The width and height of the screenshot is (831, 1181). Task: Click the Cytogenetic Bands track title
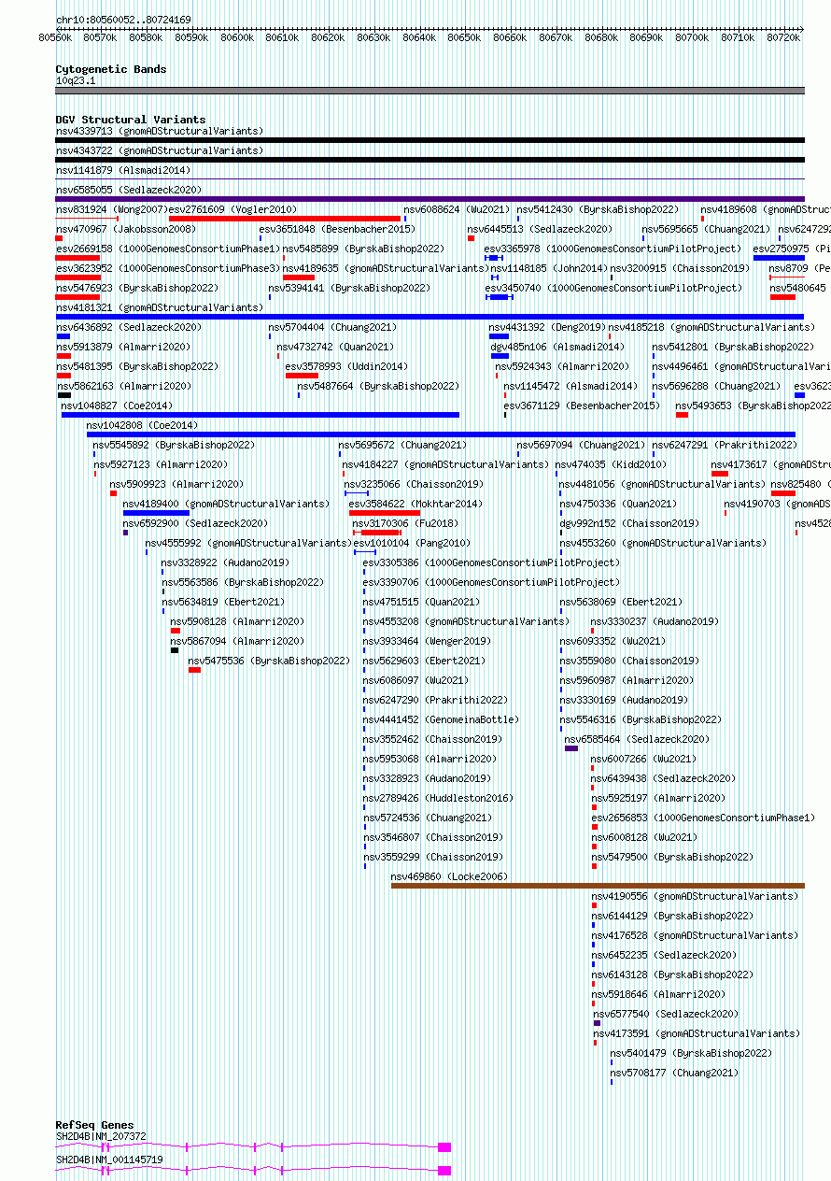tap(111, 69)
